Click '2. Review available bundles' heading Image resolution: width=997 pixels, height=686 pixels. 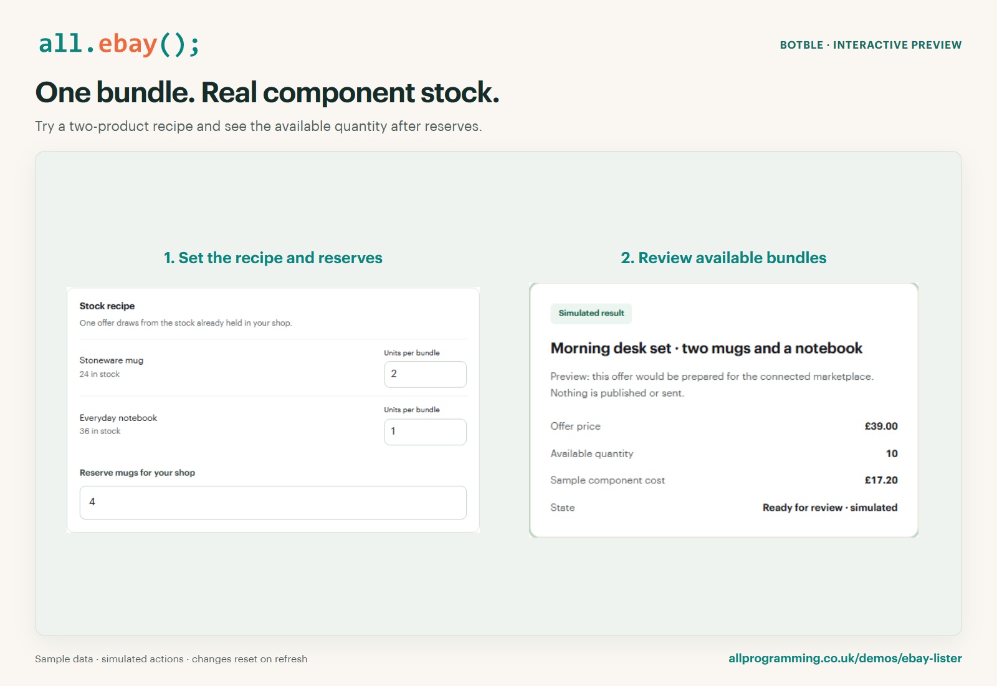point(723,258)
